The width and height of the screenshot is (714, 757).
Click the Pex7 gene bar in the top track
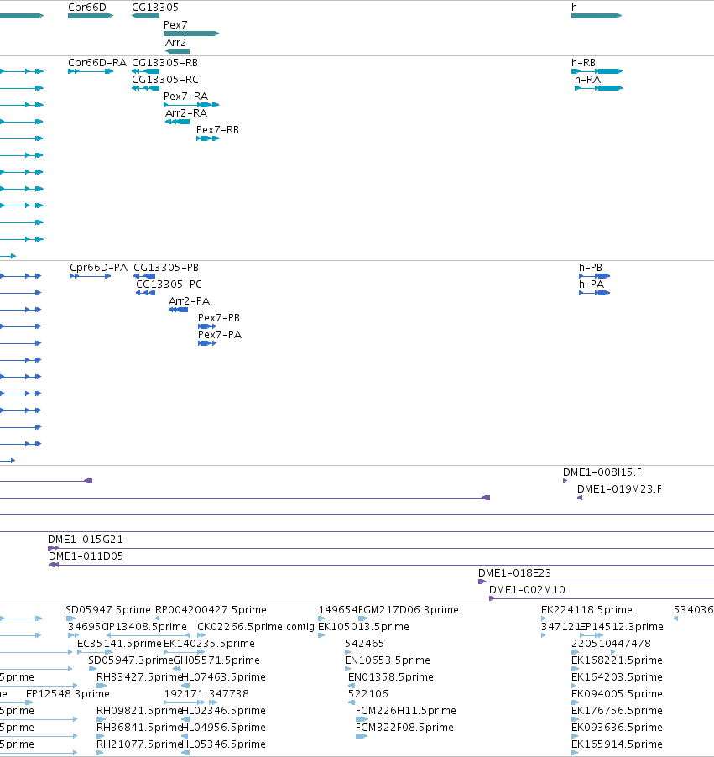(191, 34)
